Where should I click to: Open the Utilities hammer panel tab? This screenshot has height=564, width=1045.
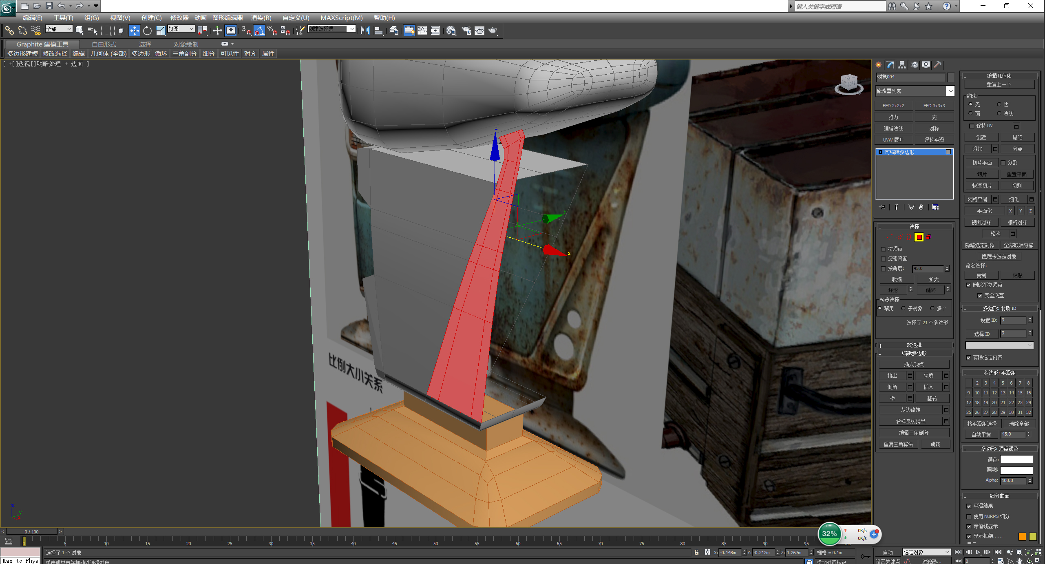click(938, 64)
